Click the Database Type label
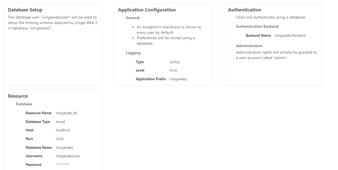 pyautogui.click(x=38, y=122)
